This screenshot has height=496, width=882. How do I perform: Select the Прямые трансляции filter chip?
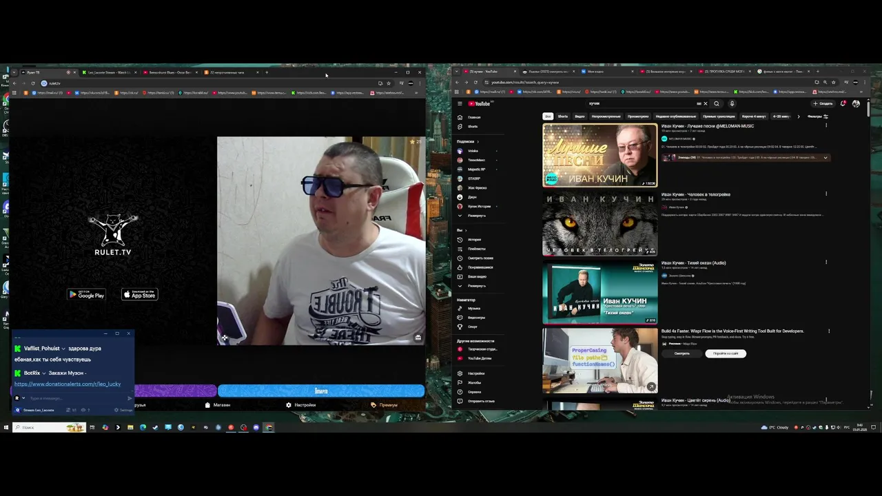click(719, 116)
